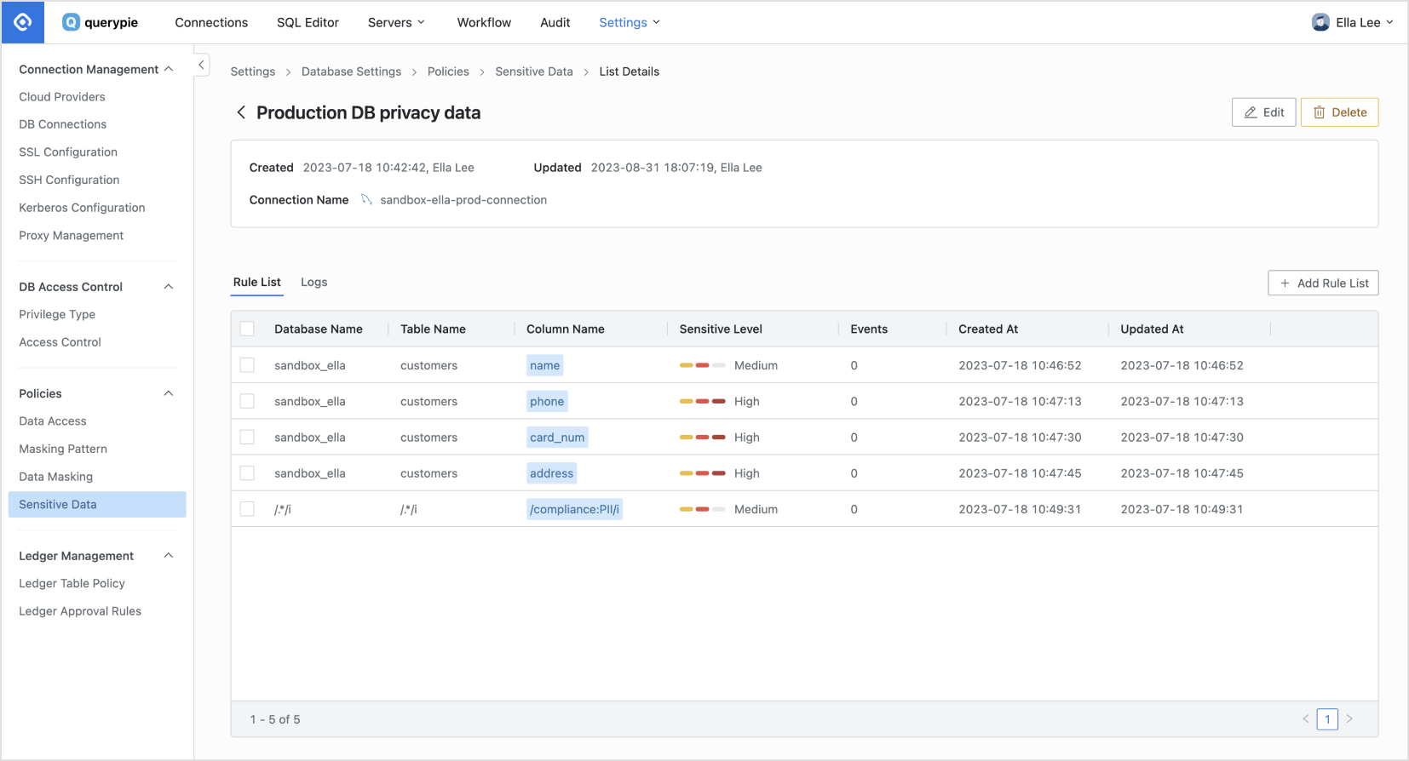
Task: Click the querypie brand logo
Action: (x=100, y=22)
